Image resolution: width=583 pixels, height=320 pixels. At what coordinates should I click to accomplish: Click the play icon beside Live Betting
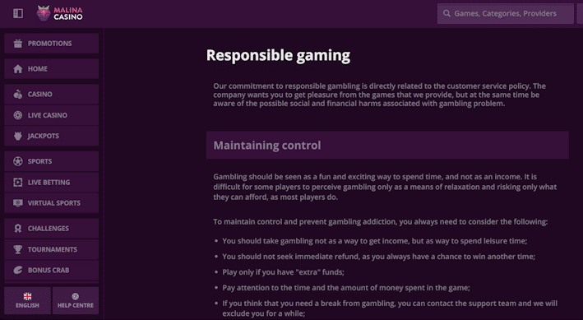pos(18,183)
